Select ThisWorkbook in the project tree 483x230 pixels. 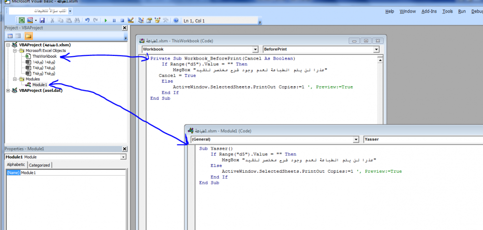[44, 56]
